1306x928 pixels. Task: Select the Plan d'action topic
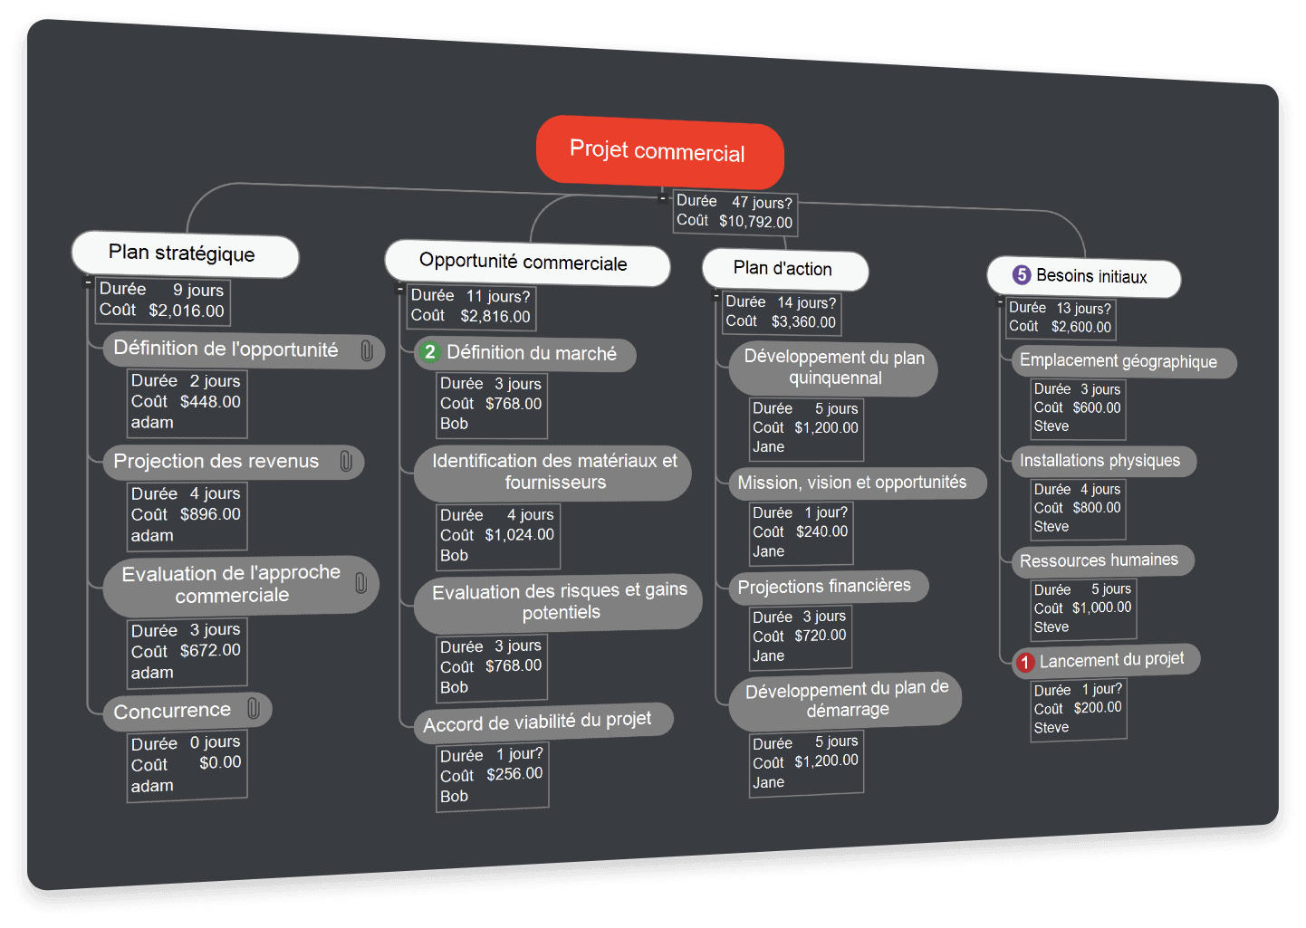point(784,270)
